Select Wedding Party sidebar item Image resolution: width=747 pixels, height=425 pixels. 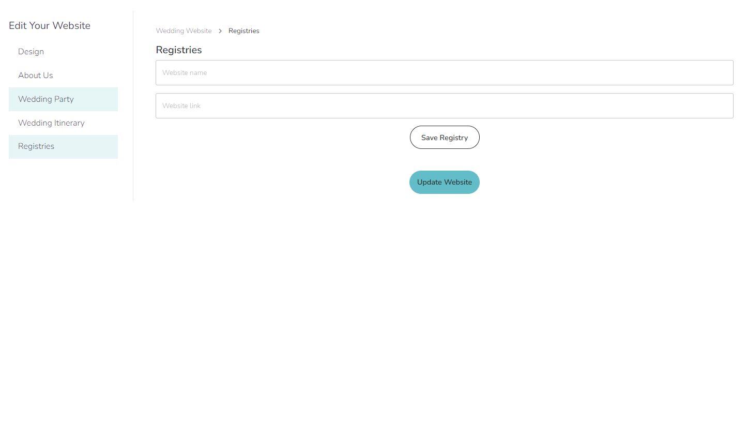pos(46,99)
